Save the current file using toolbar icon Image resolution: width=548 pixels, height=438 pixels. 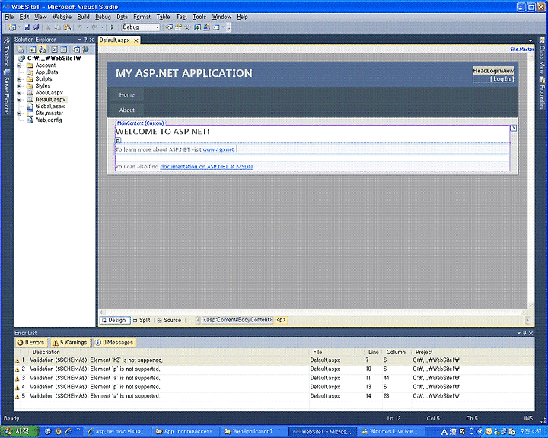point(27,27)
